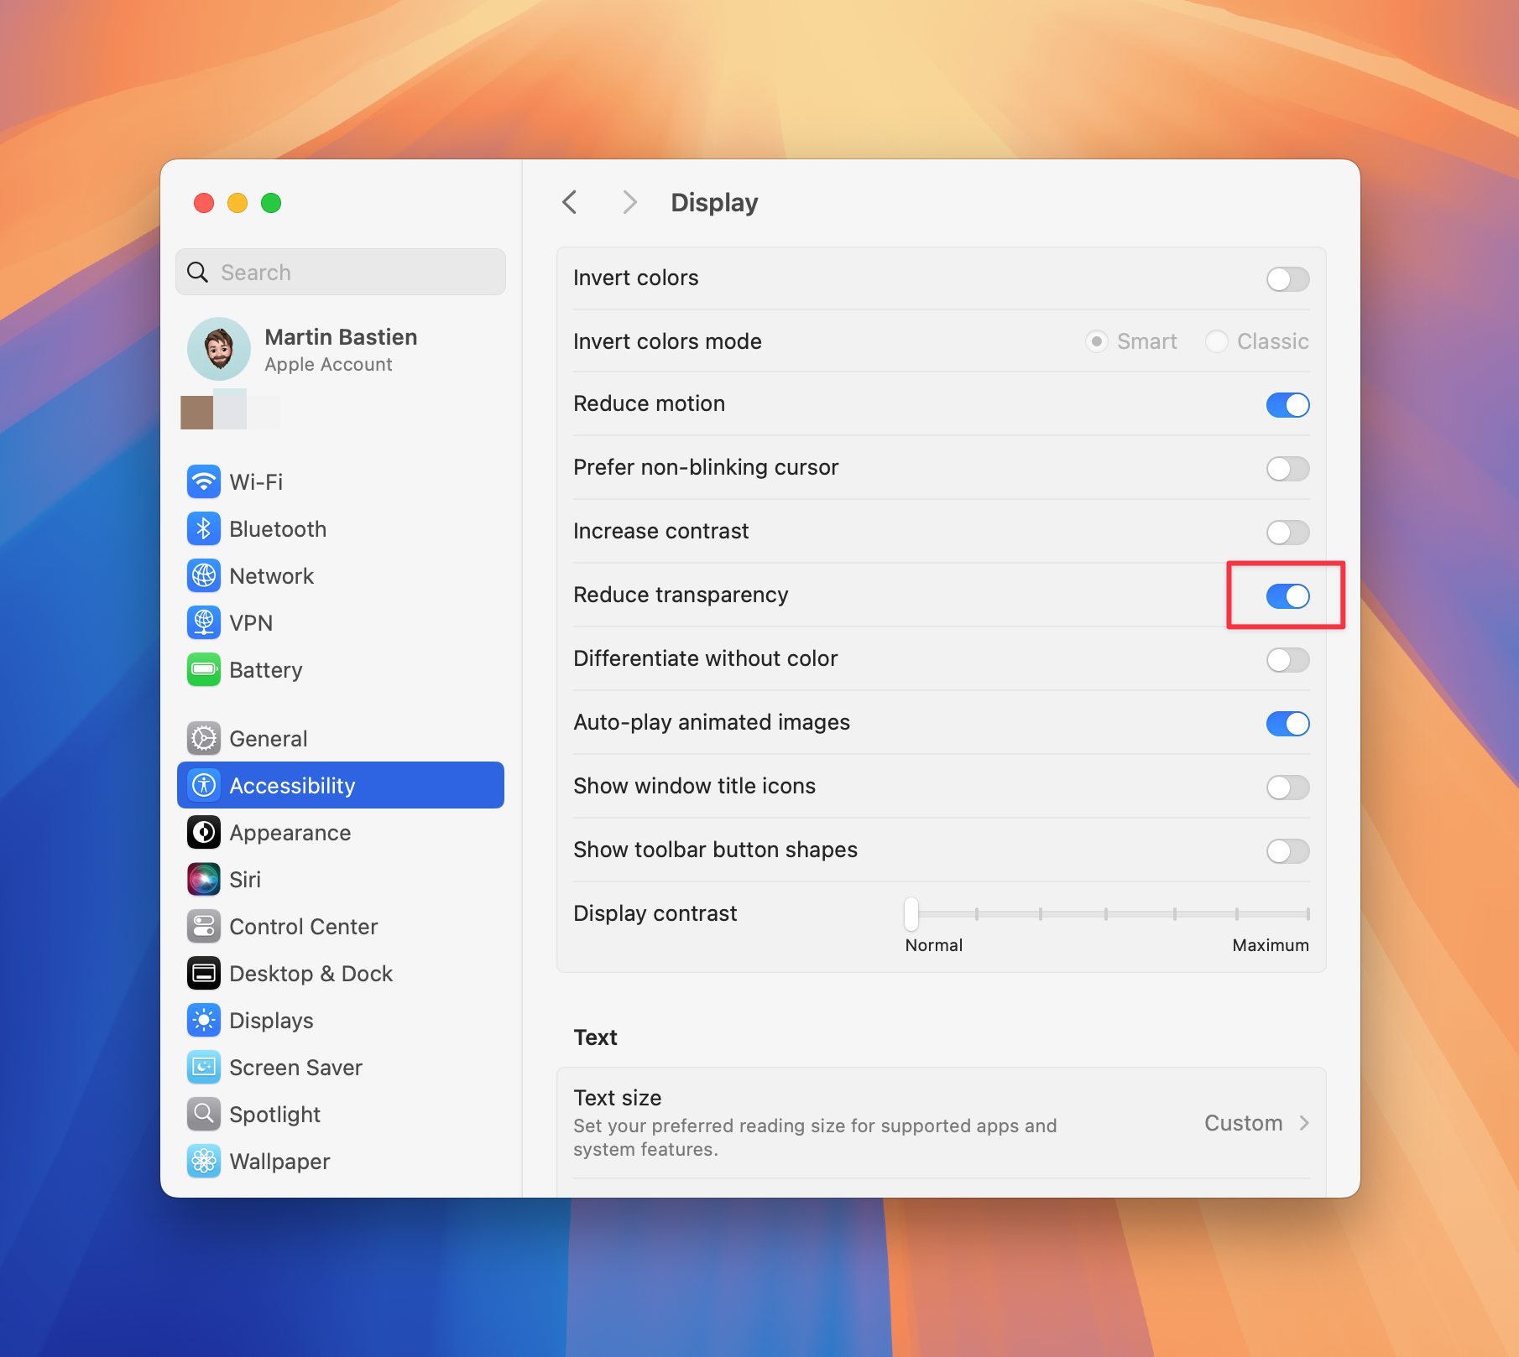1519x1357 pixels.
Task: Enable Show window title icons switch
Action: pos(1287,787)
